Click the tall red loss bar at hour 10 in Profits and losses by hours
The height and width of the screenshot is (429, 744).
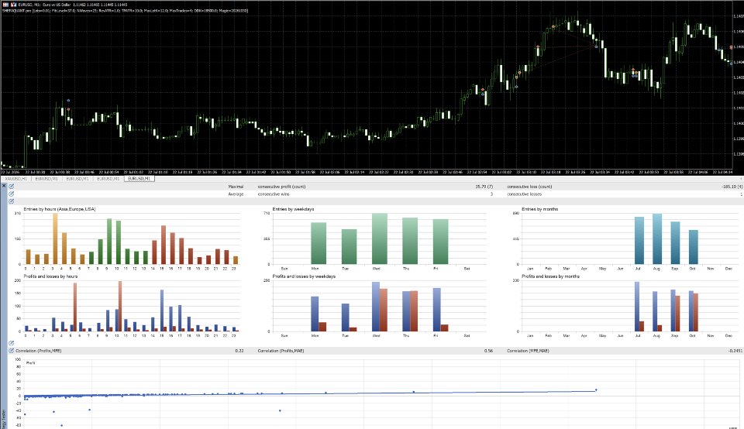[x=120, y=306]
